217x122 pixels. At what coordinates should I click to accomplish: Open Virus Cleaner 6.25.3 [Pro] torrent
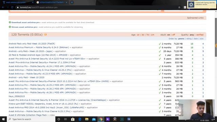(39, 111)
